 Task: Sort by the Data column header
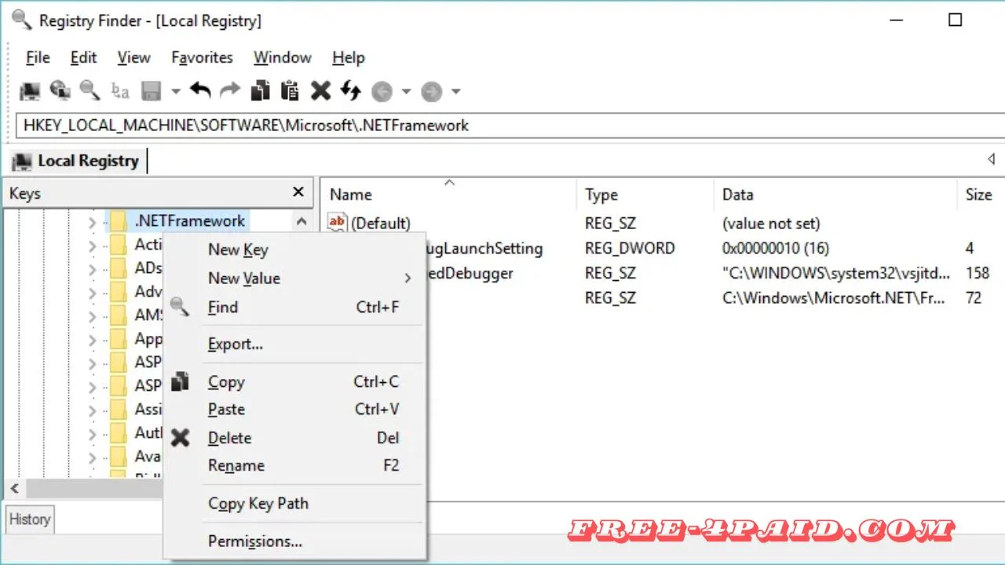pos(835,195)
